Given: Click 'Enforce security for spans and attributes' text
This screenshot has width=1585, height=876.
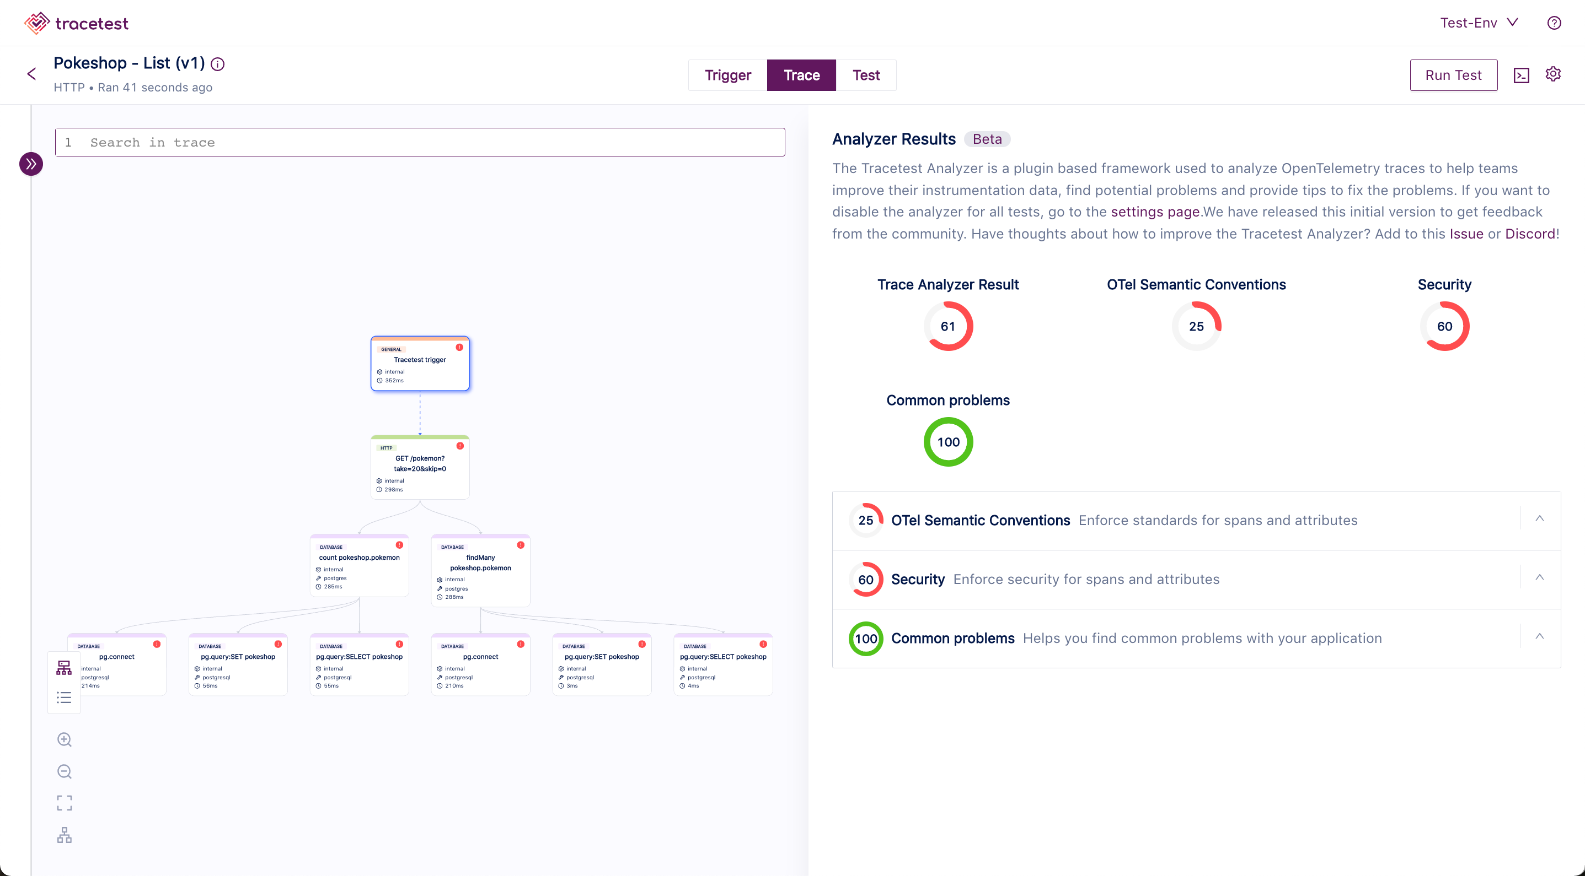Looking at the screenshot, I should click(1086, 580).
